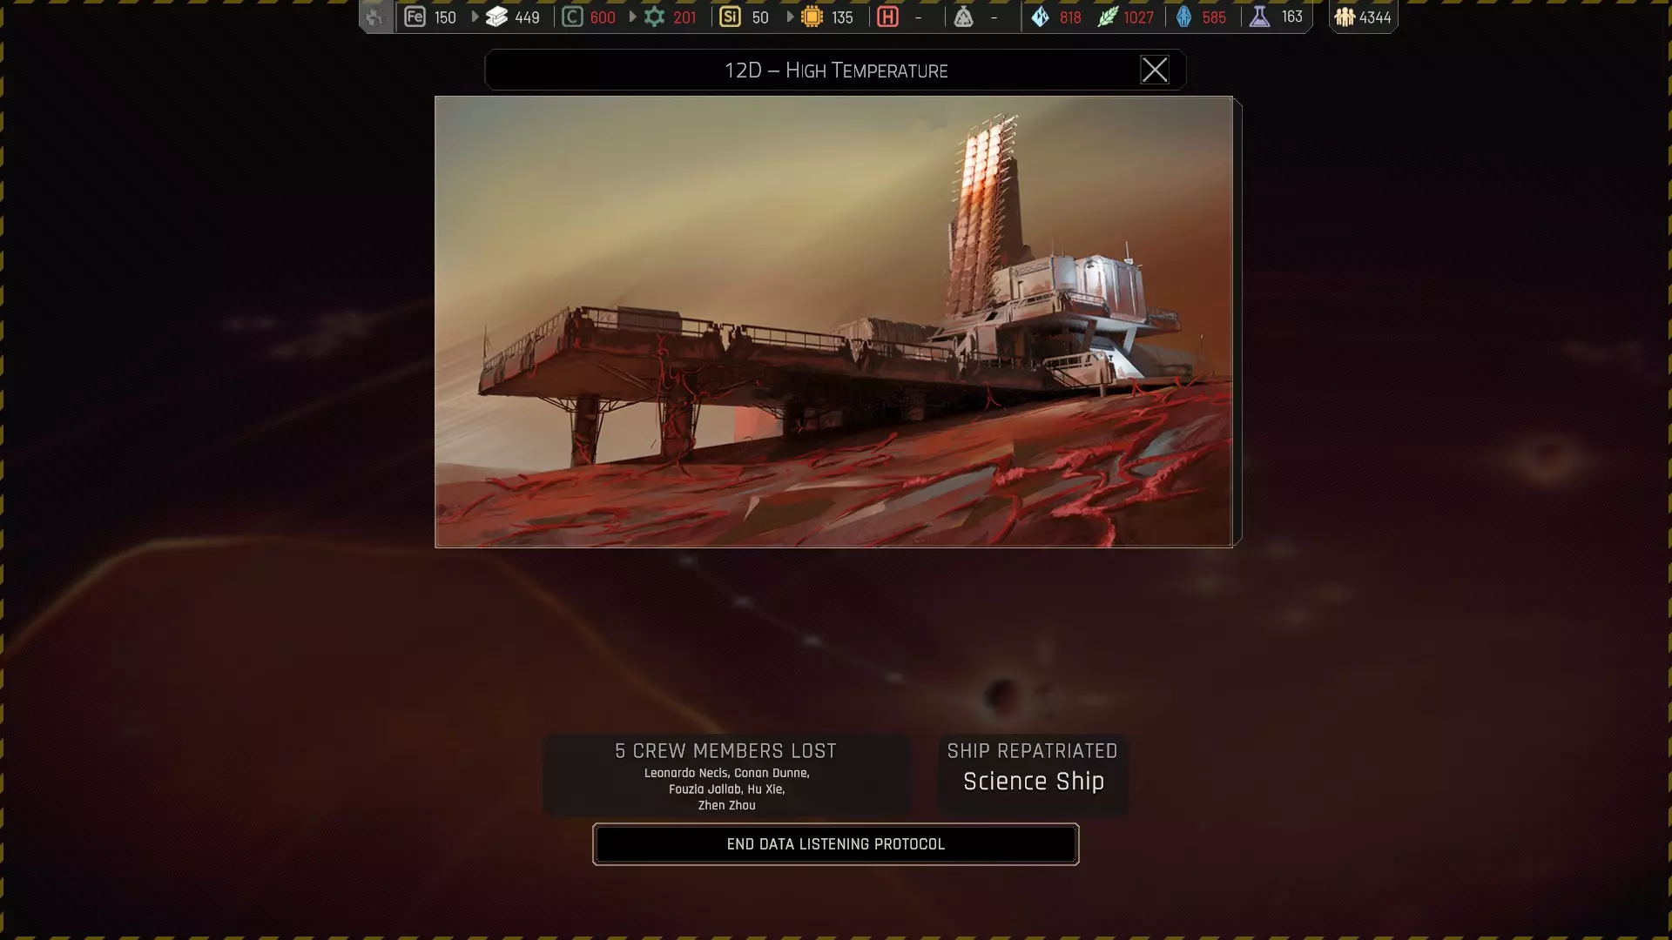
Task: Click the red H hydrogen icon
Action: click(x=887, y=17)
